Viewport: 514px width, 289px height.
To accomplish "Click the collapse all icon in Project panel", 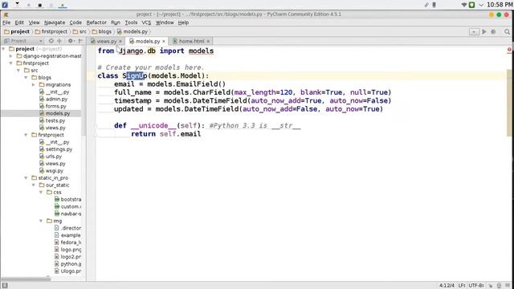I will (59, 41).
